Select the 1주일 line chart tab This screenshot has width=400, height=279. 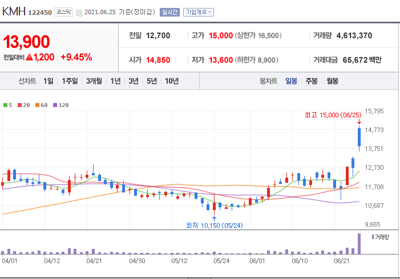pyautogui.click(x=70, y=81)
